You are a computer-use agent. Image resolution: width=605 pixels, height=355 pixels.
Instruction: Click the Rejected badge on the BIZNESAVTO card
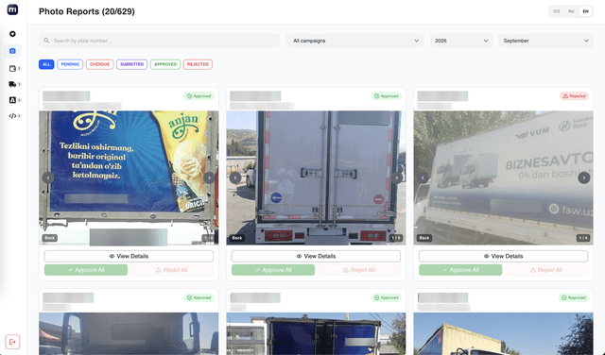[x=574, y=96]
